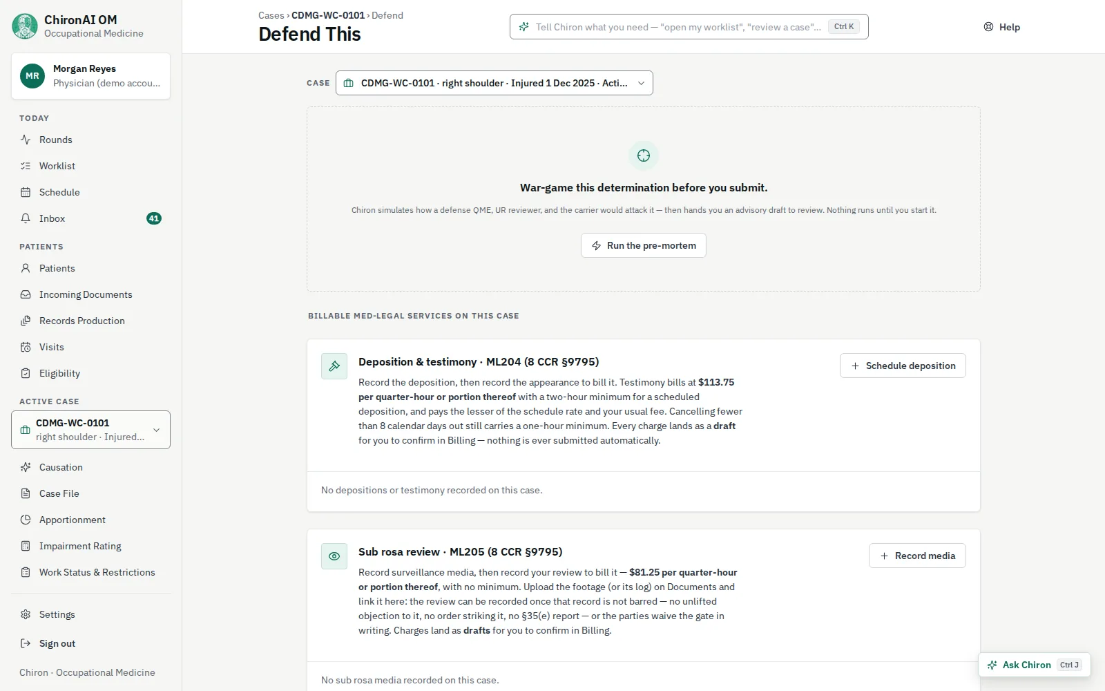
Task: Open Causation for active case
Action: point(90,467)
